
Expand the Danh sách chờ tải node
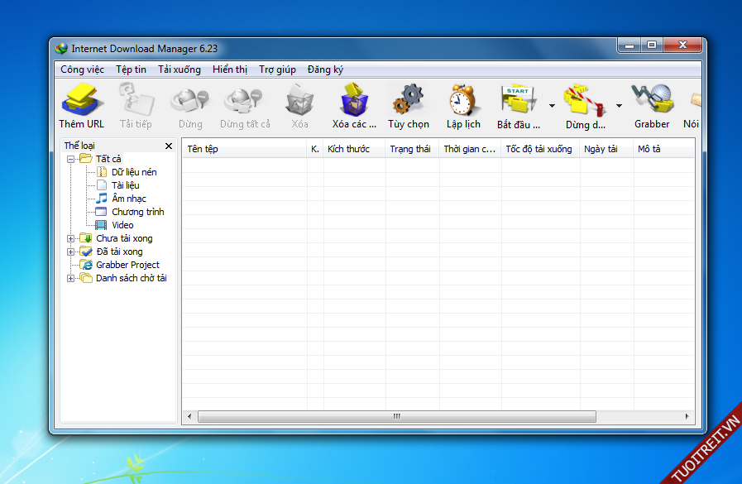71,278
